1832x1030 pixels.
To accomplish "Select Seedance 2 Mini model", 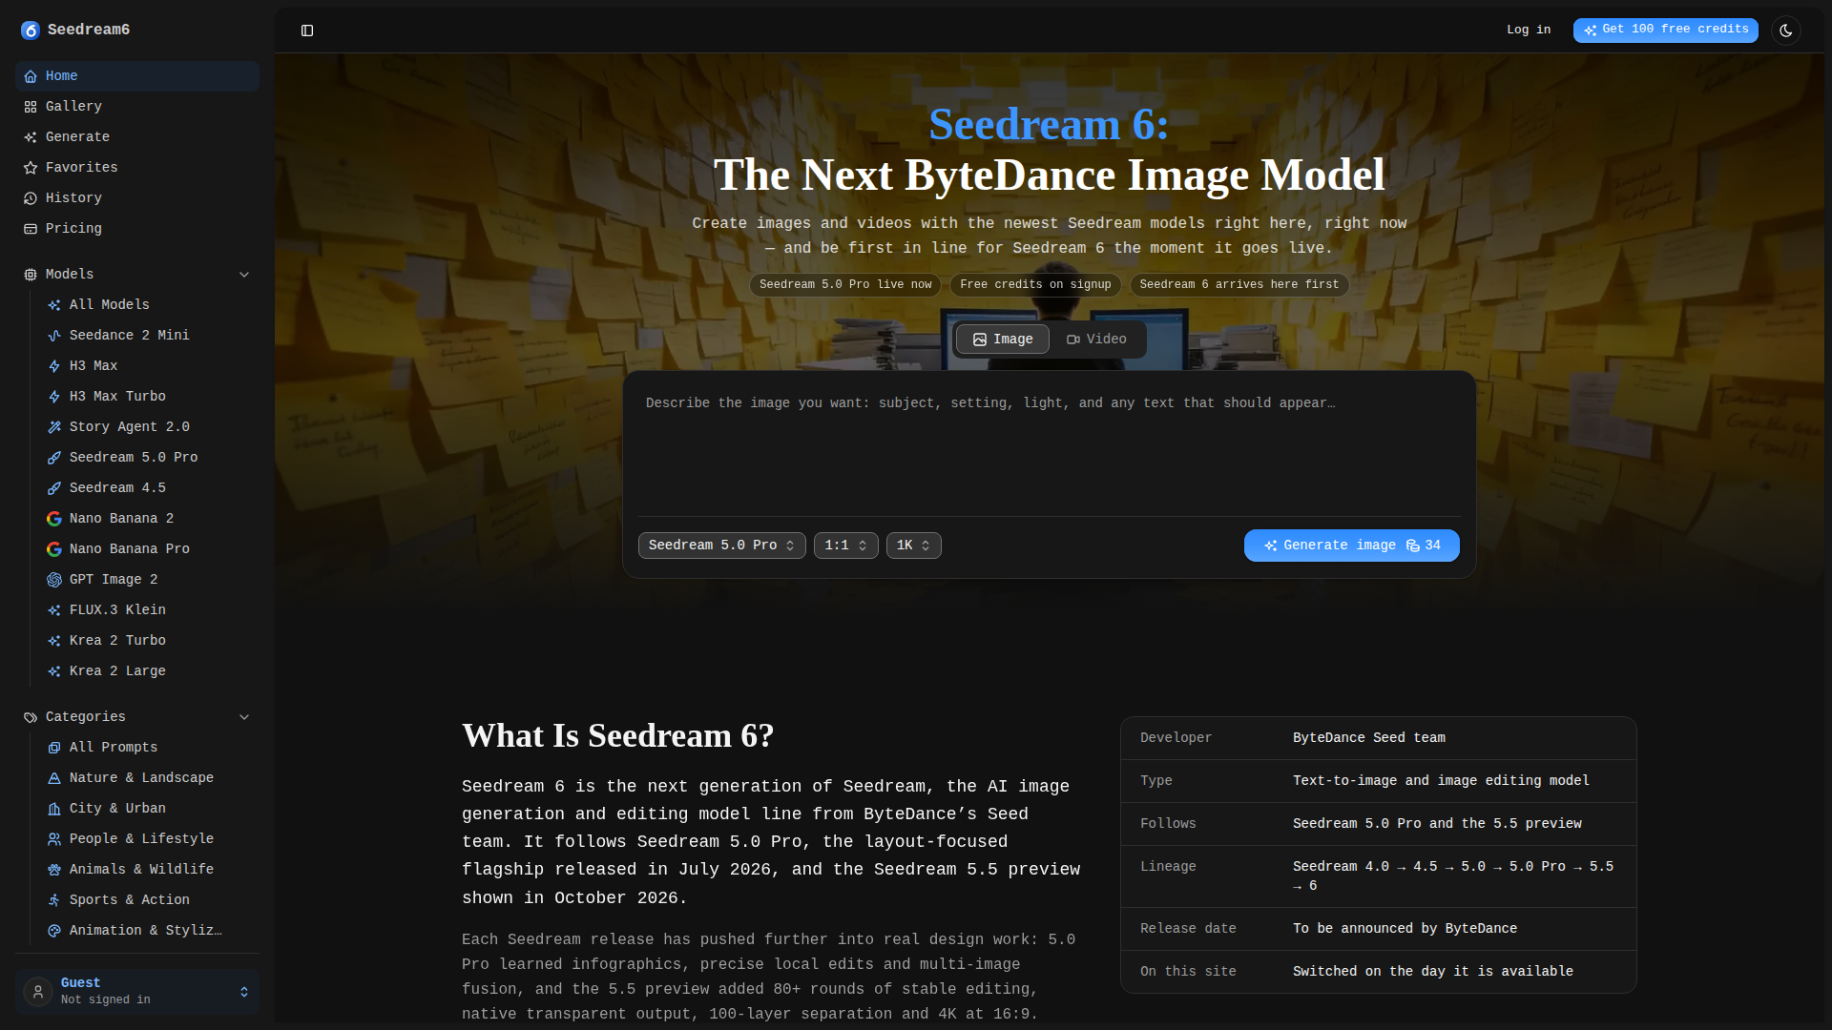I will 149,336.
